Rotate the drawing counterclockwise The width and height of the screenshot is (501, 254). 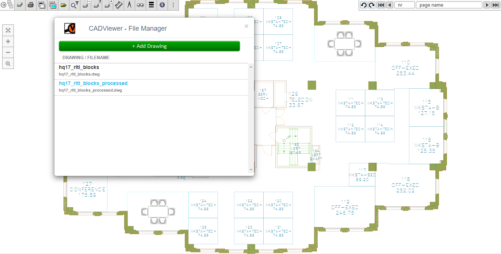[363, 5]
